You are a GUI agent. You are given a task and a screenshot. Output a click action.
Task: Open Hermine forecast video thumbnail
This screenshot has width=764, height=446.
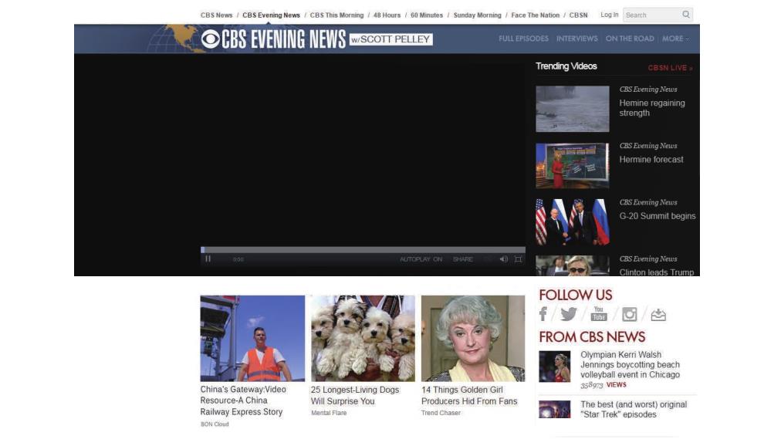click(573, 166)
